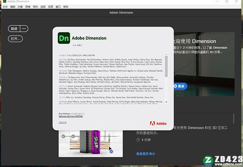Click the underlined legal notices link
Screen dimensions: 243x167
tap(62, 122)
